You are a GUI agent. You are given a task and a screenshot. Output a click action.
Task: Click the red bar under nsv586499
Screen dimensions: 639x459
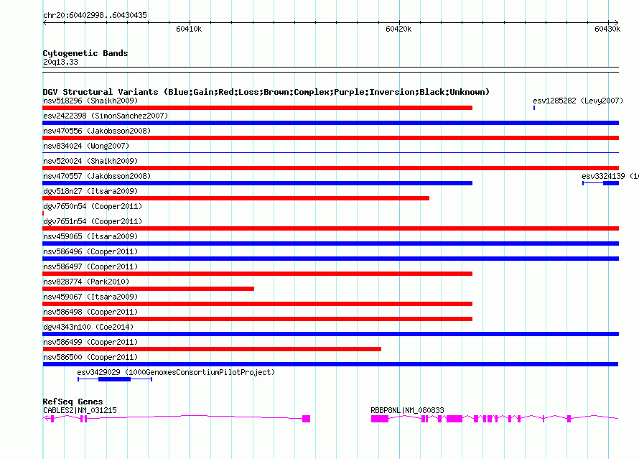[212, 349]
